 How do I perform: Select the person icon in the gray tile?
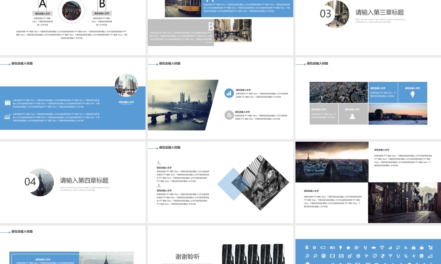(x=352, y=117)
